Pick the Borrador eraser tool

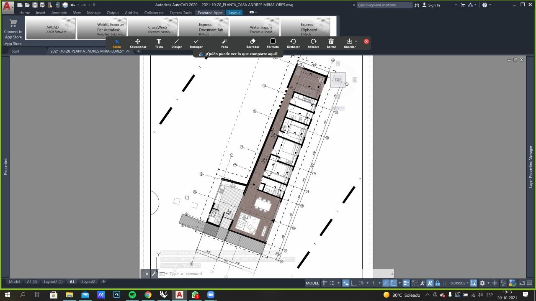253,42
